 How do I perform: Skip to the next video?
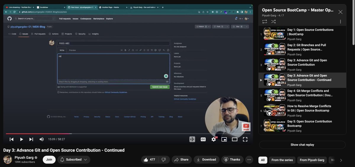coord(31,139)
